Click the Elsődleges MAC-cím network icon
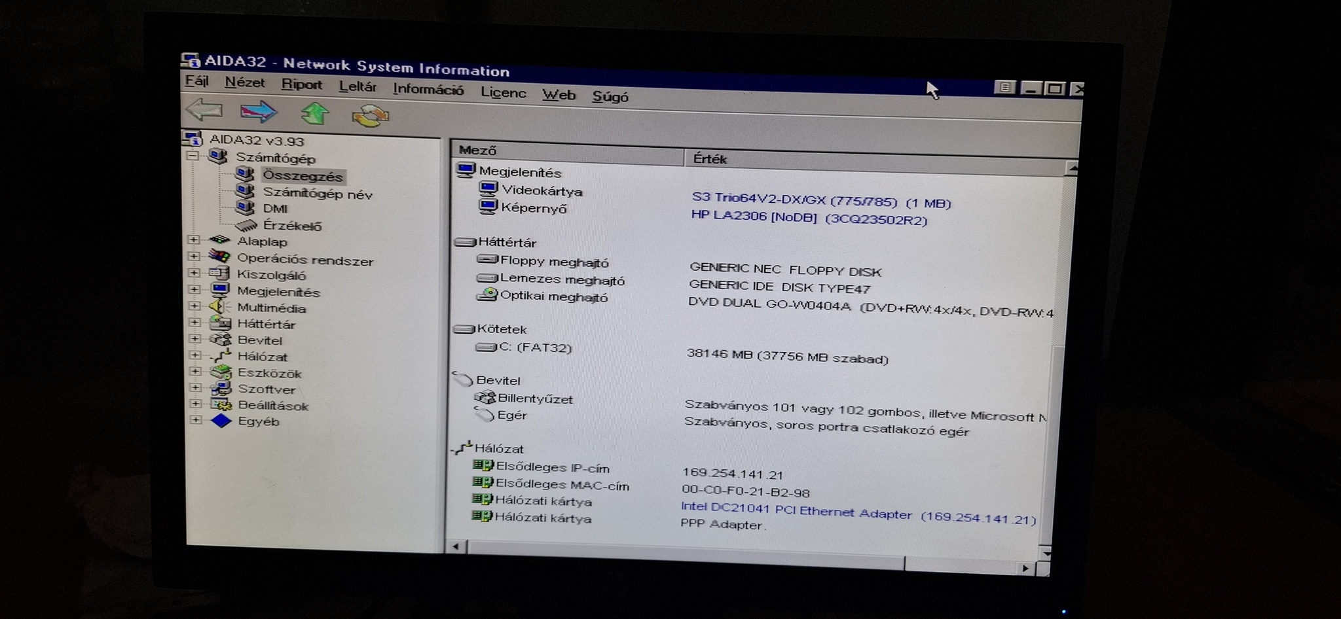 (x=483, y=482)
